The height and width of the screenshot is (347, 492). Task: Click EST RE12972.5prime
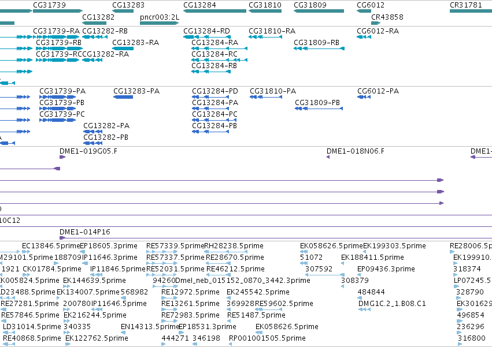coord(190,293)
